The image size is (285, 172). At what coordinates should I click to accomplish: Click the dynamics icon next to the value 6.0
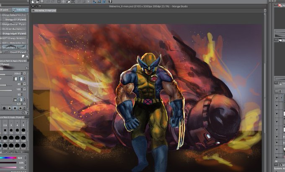click(25, 104)
